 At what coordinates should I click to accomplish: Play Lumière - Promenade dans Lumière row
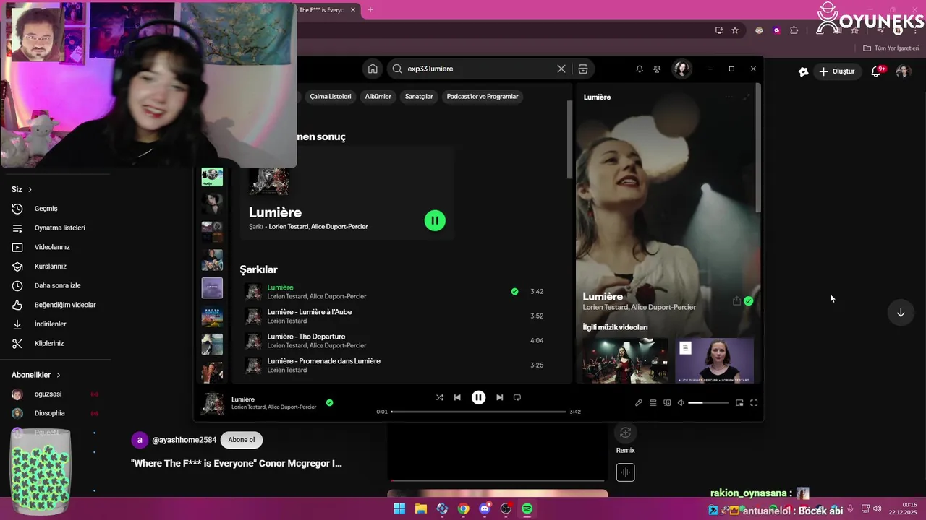[394, 365]
